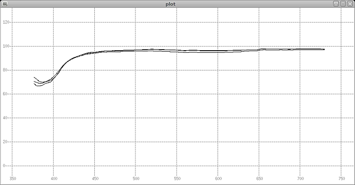Open the window menu icon in title bar

point(5,4)
